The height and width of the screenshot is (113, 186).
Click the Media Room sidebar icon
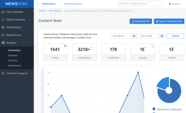[x=3, y=35]
